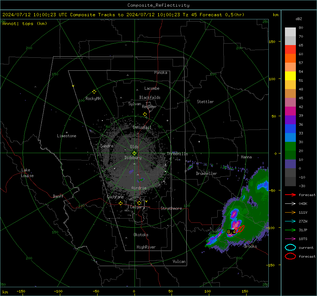Click the Lake Louise label
Viewport: 317px width, 296px height.
pyautogui.click(x=27, y=173)
